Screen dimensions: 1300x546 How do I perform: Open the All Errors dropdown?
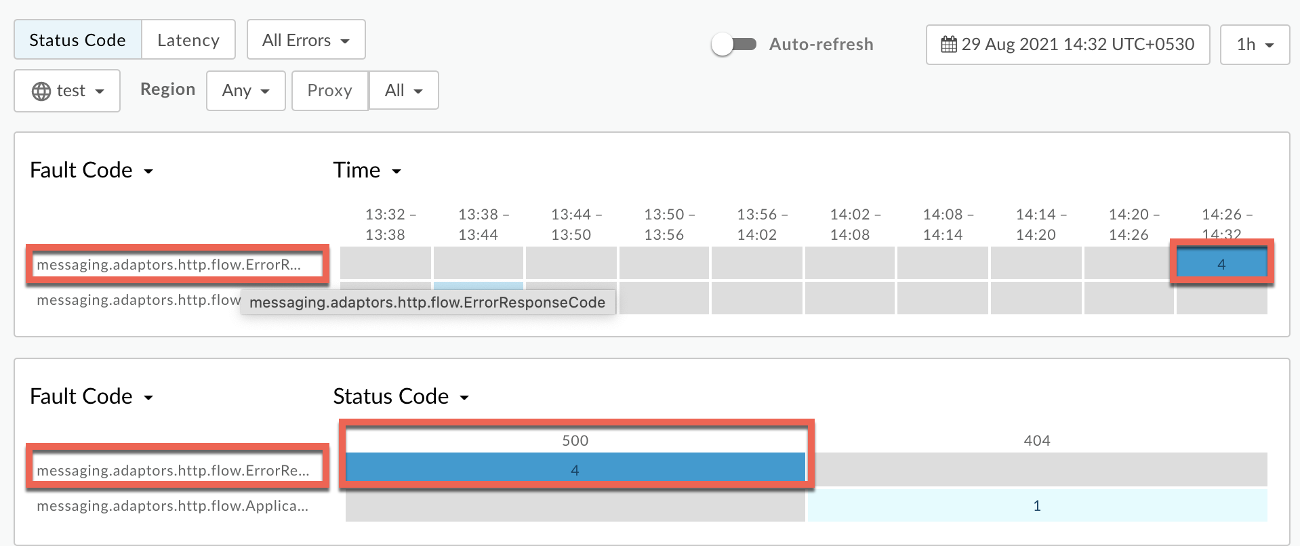click(x=306, y=40)
